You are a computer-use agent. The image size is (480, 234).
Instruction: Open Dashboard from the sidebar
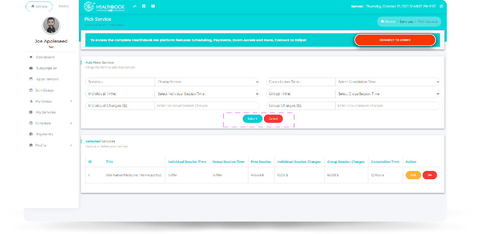[x=45, y=57]
